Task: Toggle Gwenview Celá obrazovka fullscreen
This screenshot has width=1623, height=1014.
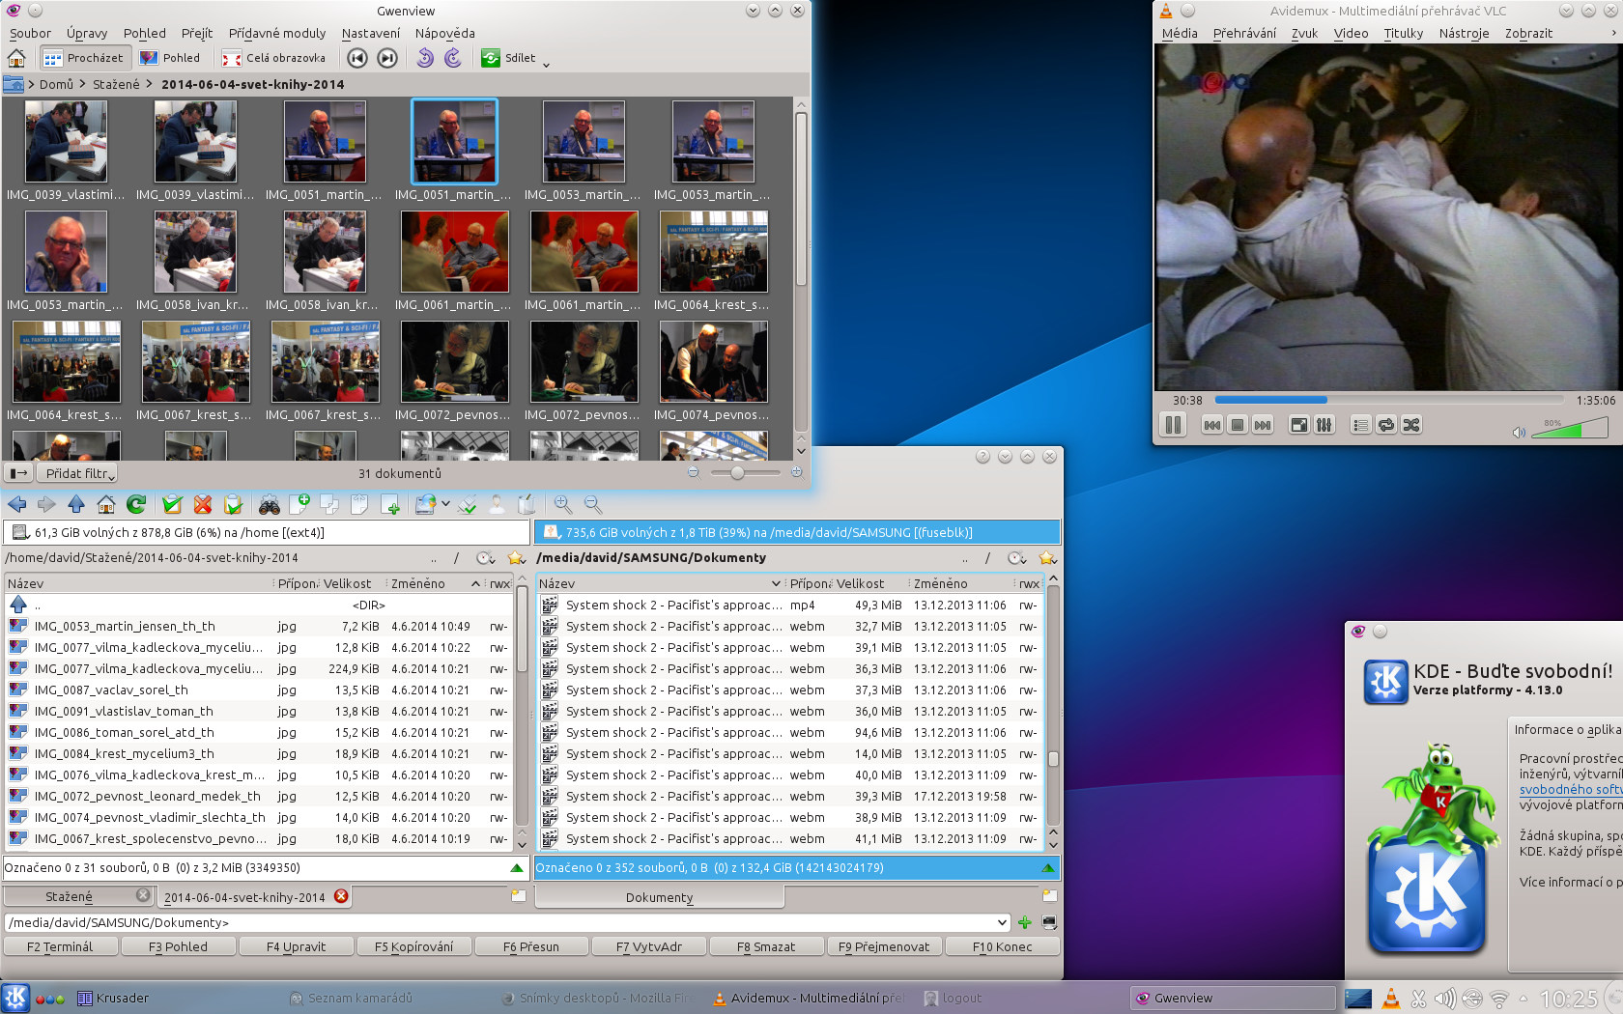Action: (x=274, y=58)
